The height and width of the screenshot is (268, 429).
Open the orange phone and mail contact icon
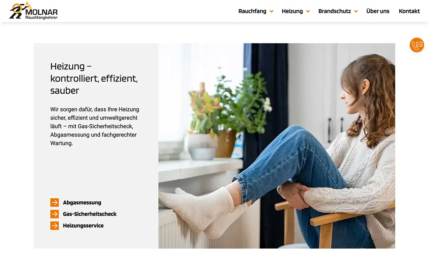[417, 45]
